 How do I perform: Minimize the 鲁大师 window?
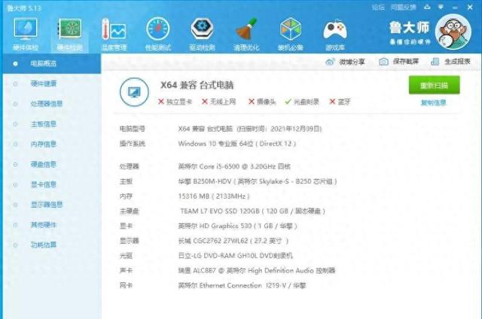click(455, 7)
